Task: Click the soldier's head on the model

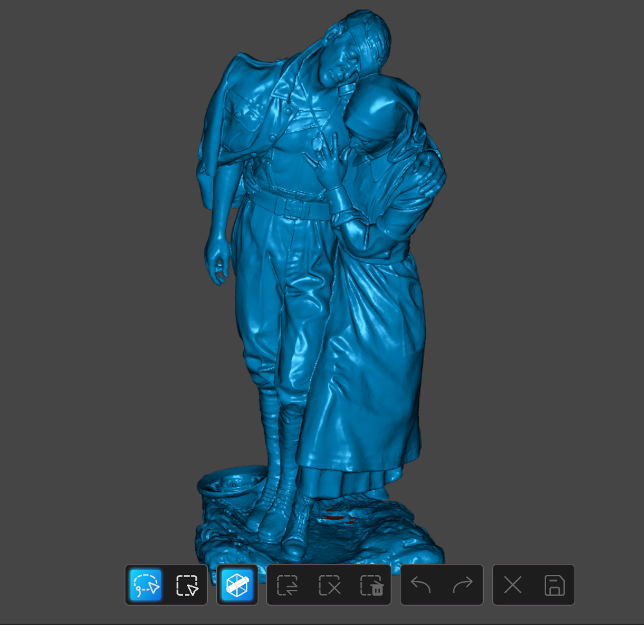Action: tap(354, 45)
